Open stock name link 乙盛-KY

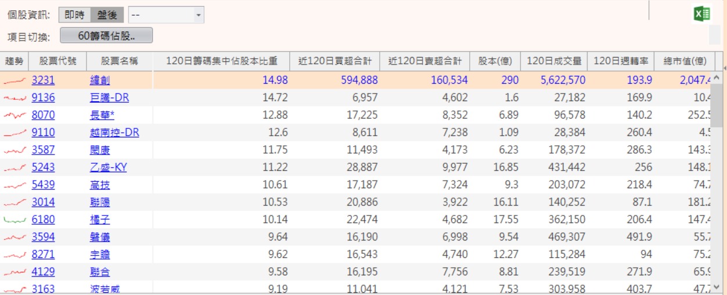108,168
